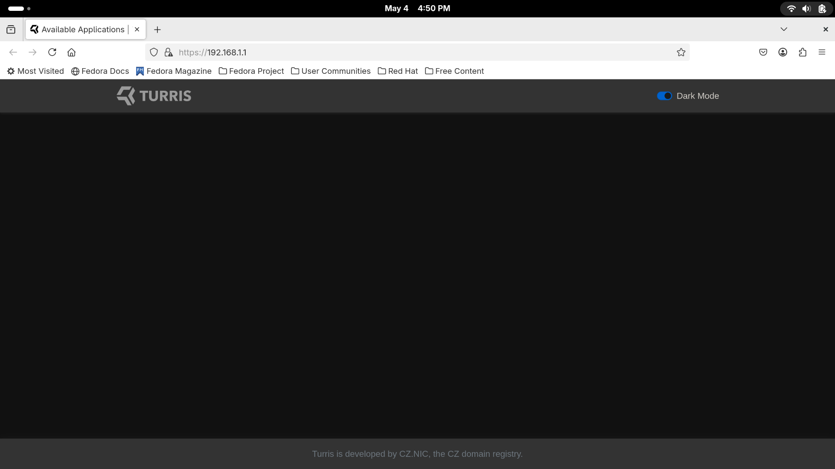
Task: Close the Available Applications tab
Action: pyautogui.click(x=137, y=30)
